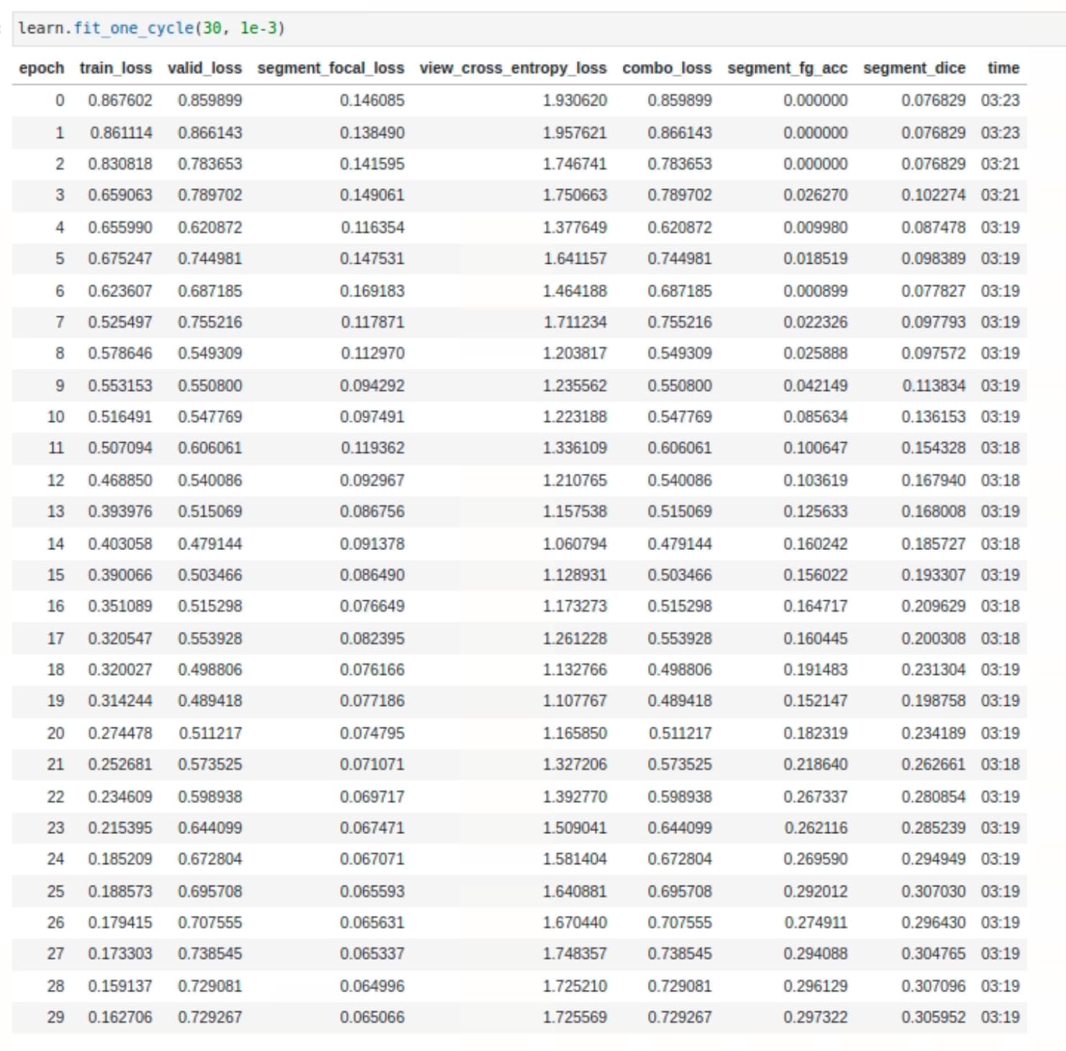Select train_loss value 0.393976

click(x=120, y=512)
